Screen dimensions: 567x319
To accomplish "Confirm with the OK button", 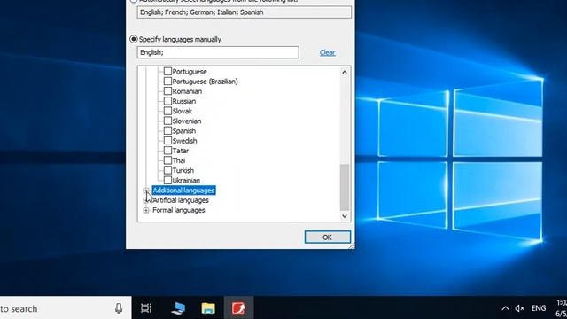I will pos(327,237).
